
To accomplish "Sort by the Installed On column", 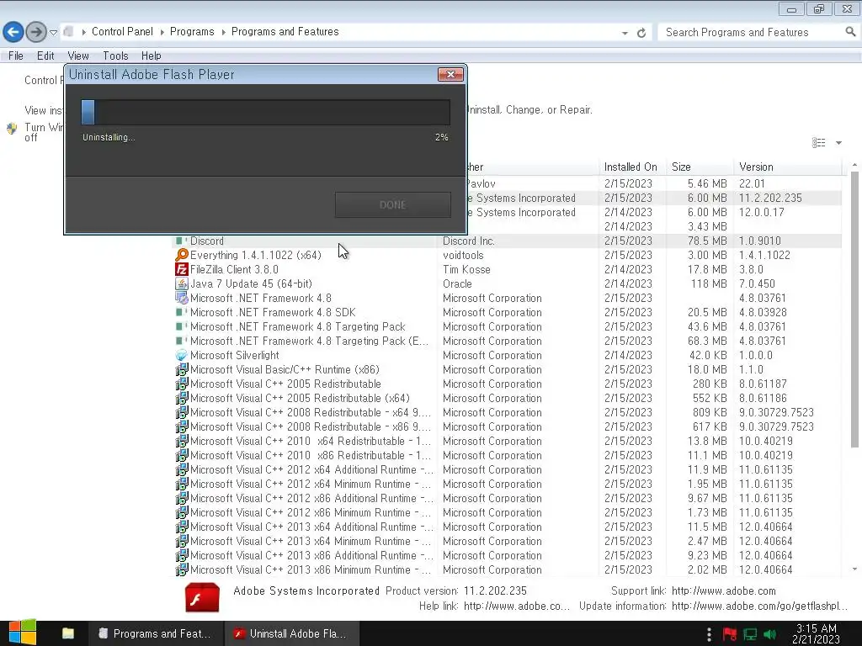I will 631,167.
